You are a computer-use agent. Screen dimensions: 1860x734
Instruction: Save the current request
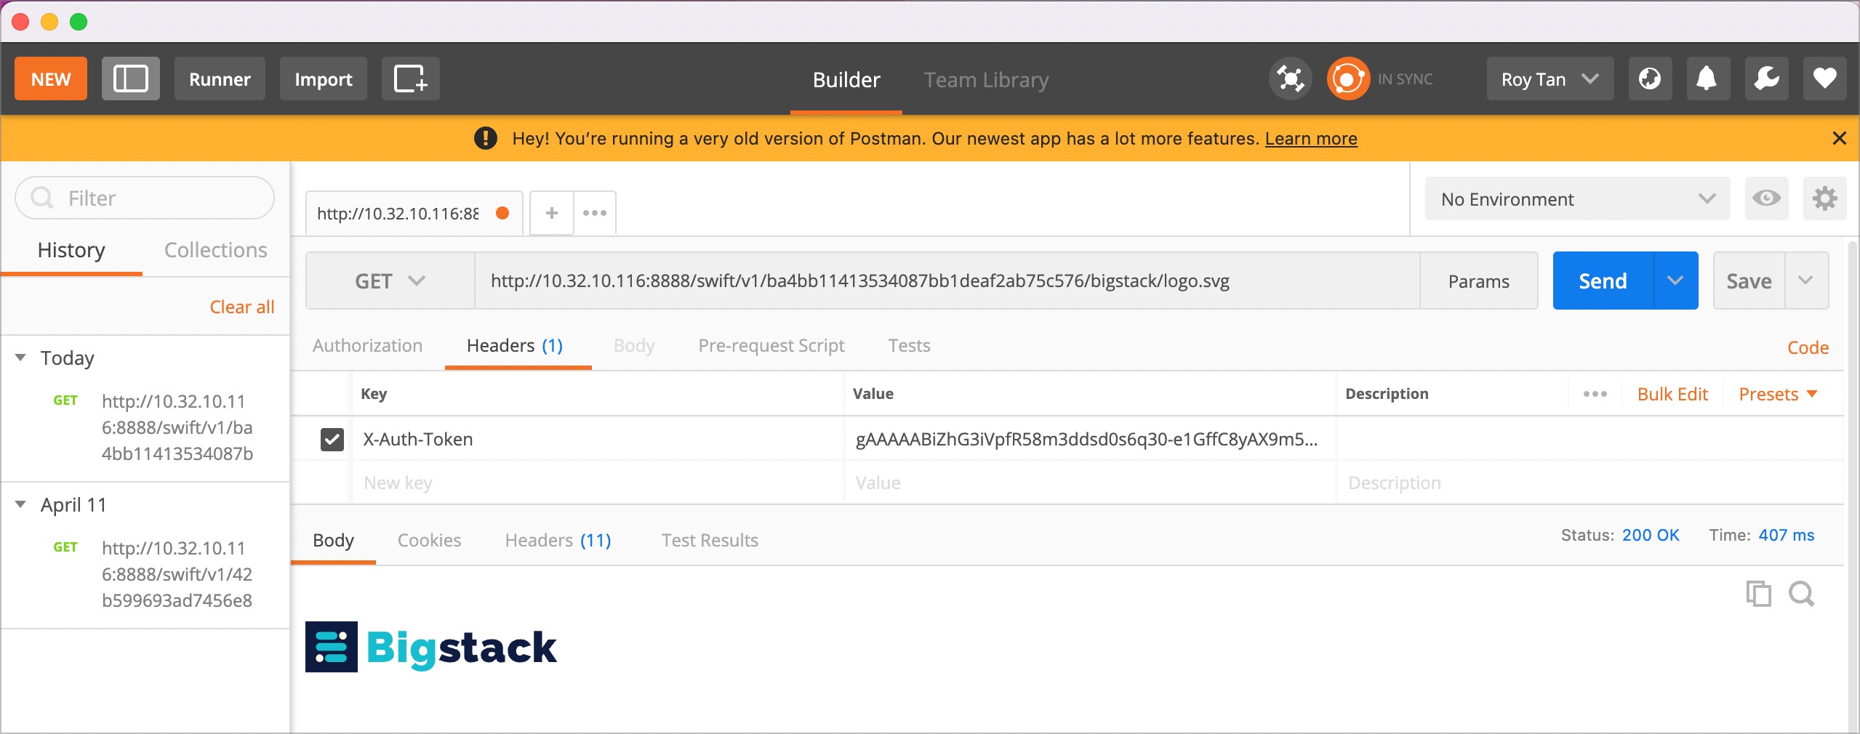1749,281
